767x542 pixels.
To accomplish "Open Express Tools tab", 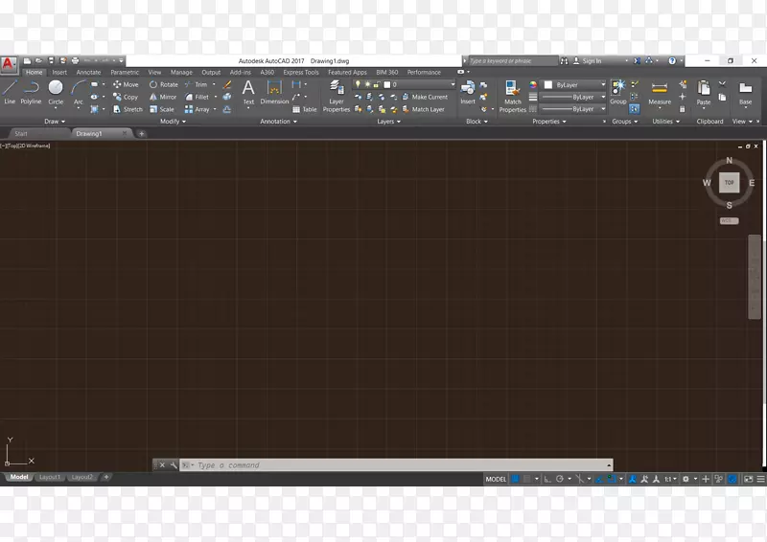I will pyautogui.click(x=301, y=73).
